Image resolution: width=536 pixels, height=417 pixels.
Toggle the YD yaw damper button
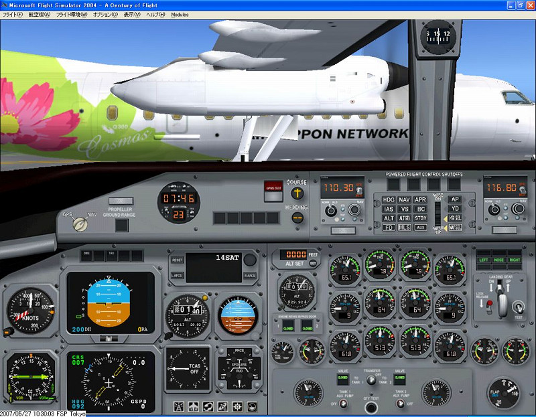455,209
